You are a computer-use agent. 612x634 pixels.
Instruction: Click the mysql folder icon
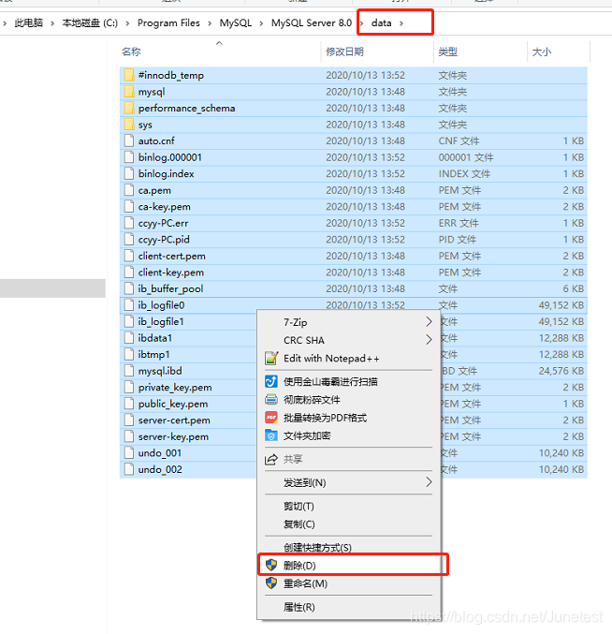129,92
